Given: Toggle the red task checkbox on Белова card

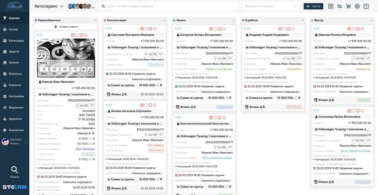Looking at the screenshot, I should (107, 168).
